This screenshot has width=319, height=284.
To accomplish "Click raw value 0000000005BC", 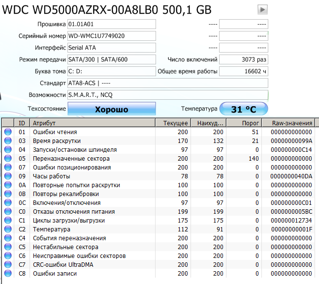I will click(x=291, y=212).
